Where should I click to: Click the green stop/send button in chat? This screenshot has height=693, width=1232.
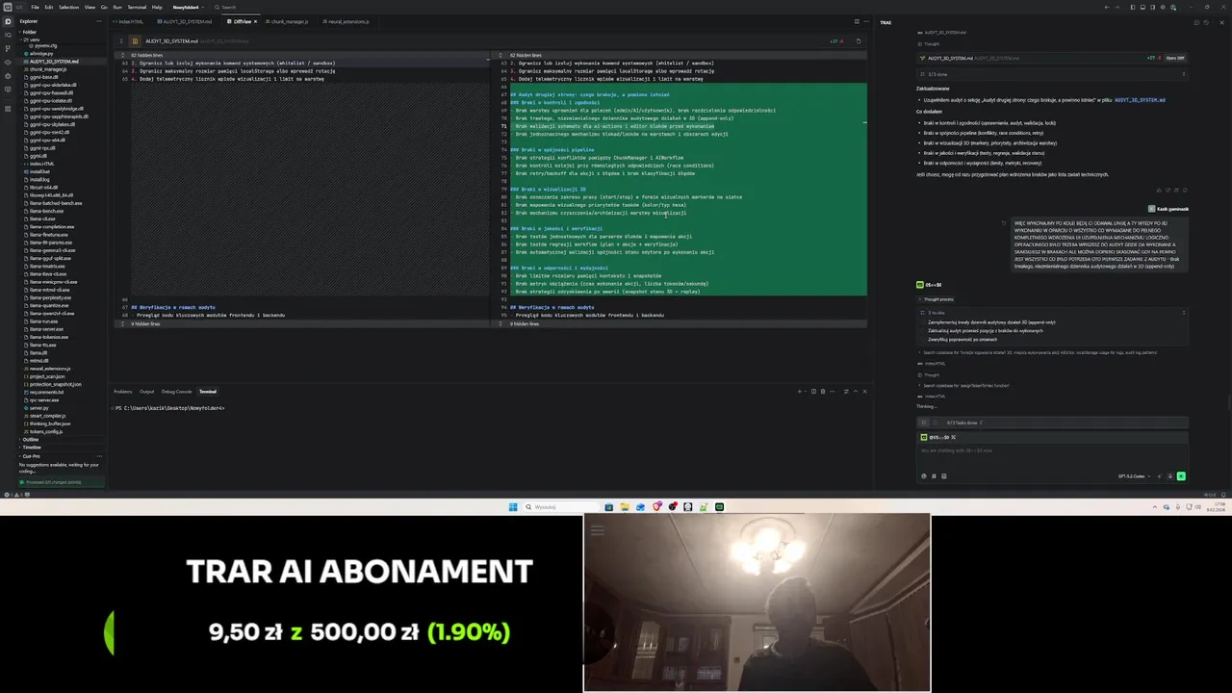point(1181,475)
